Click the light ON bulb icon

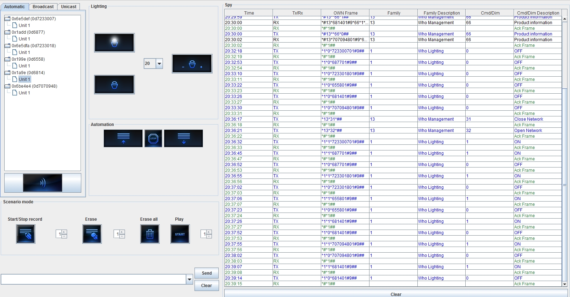click(114, 43)
